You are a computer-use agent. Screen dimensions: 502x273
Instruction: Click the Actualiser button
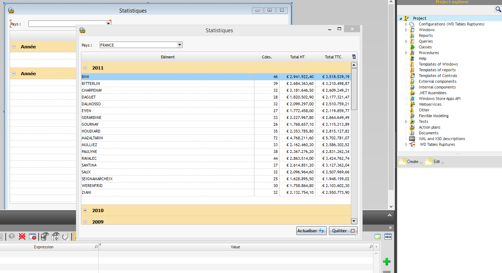click(x=311, y=231)
